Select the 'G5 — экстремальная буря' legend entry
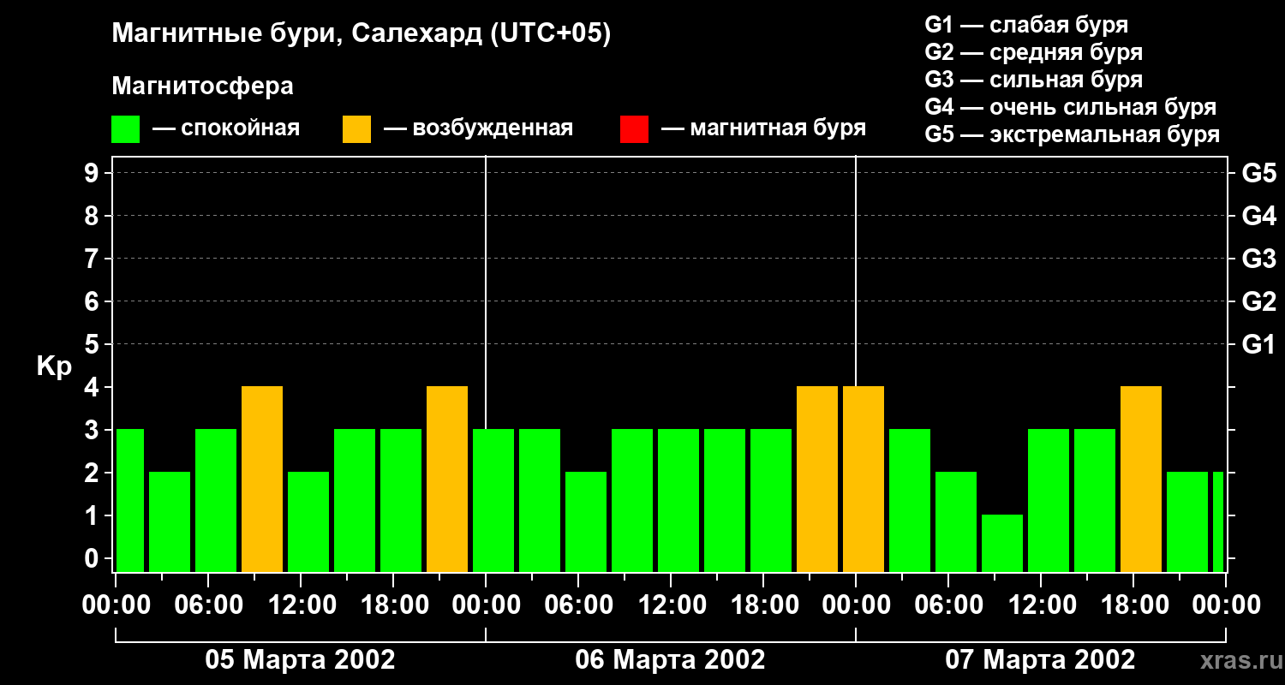Viewport: 1285px width, 685px height. point(1072,134)
